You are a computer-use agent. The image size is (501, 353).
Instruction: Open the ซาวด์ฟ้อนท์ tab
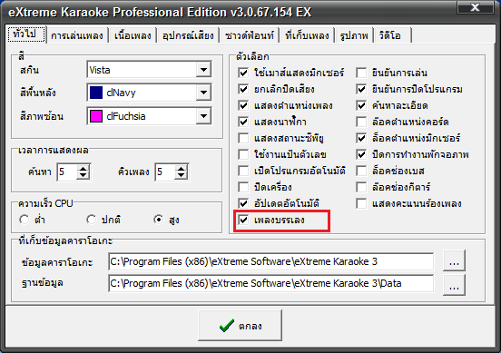click(x=250, y=35)
